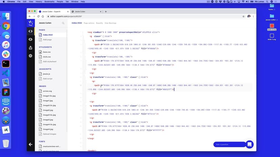Open the Page options menu

(x=89, y=23)
